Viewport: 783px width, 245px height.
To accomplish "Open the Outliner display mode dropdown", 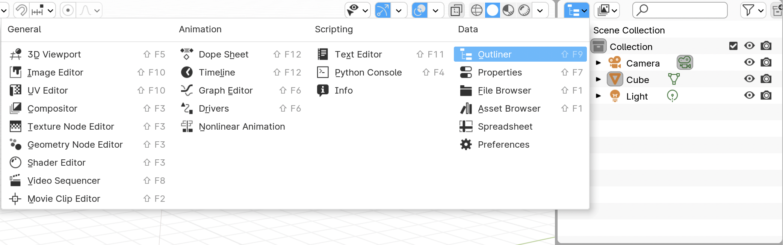I will tap(606, 10).
